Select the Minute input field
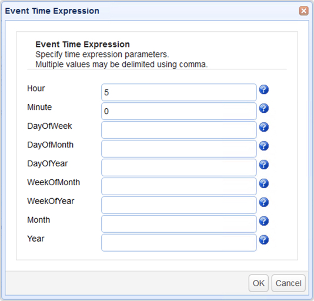This screenshot has height=301, width=314. tap(179, 111)
